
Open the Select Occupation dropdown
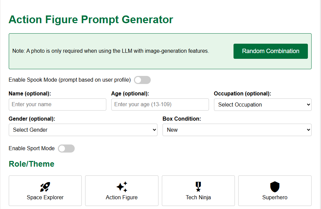point(262,104)
